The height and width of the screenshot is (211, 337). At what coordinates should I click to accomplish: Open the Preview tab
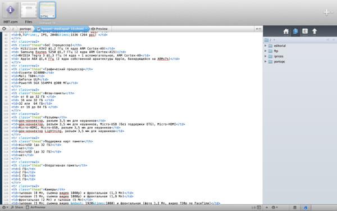[99, 29]
